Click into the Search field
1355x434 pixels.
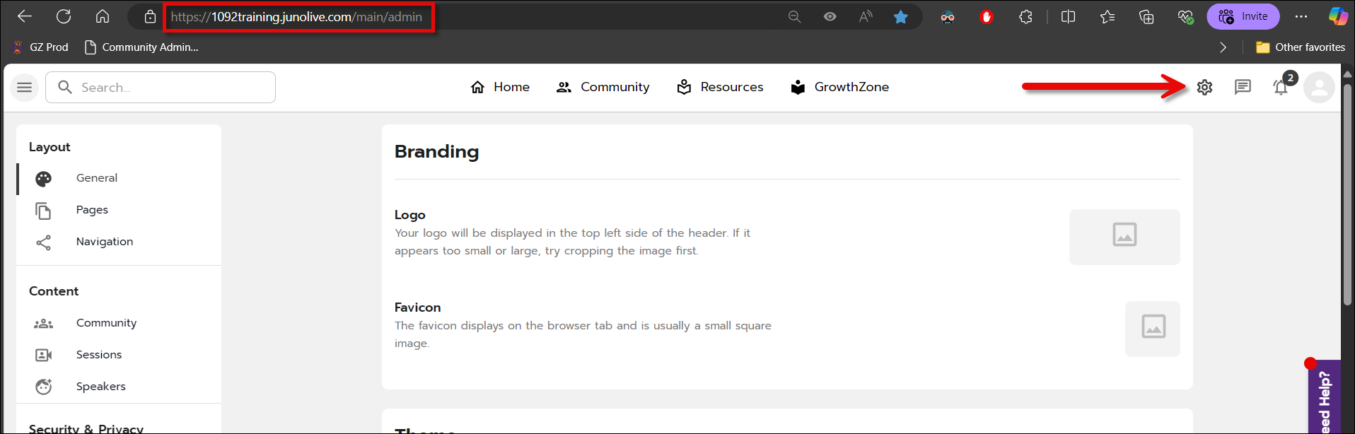[161, 88]
